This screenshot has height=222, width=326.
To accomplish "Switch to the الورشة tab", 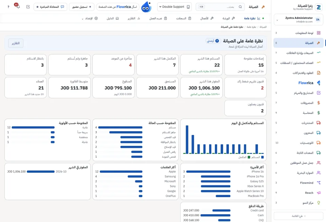I will (229, 18).
